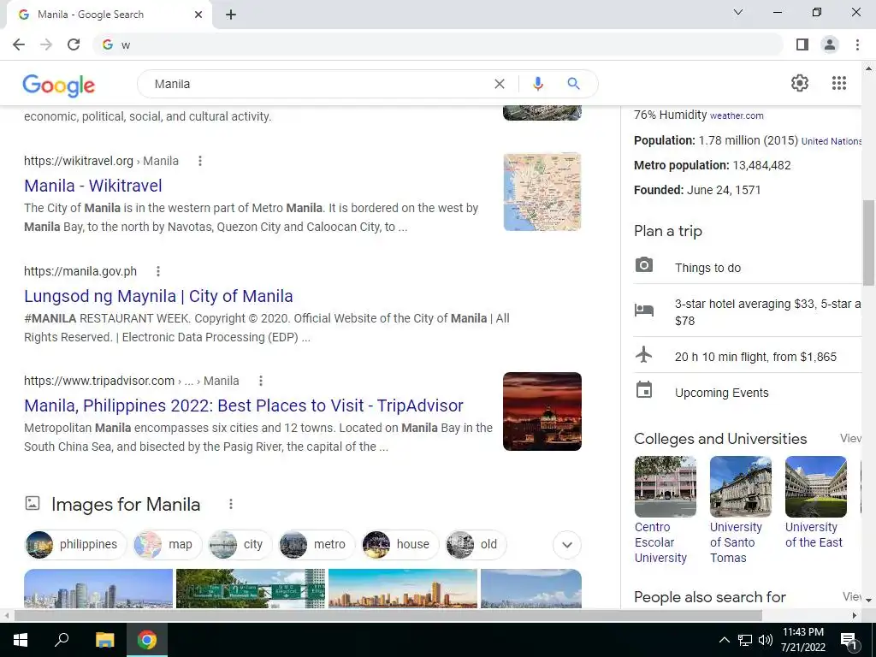Open Lungsod ng Maynila | City of Manila link
This screenshot has width=876, height=657.
click(x=158, y=296)
